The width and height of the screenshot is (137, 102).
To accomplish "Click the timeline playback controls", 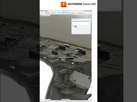I will point(42,101).
